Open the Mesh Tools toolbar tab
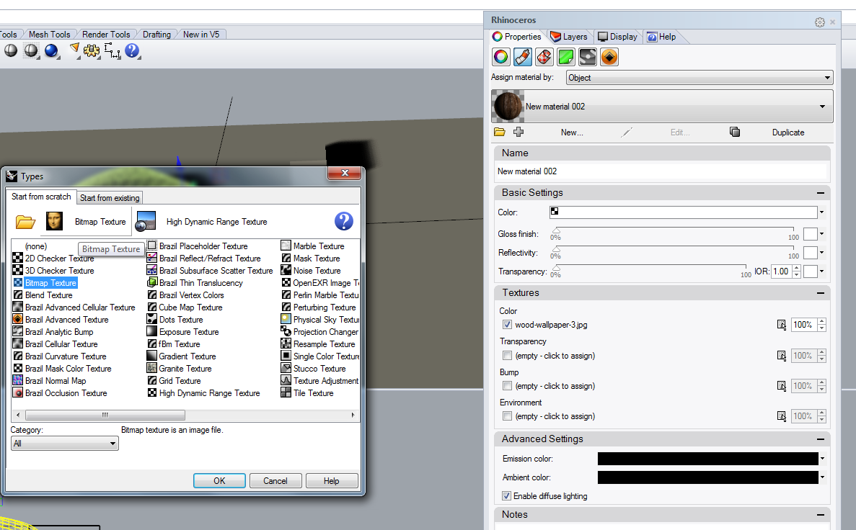 point(49,35)
